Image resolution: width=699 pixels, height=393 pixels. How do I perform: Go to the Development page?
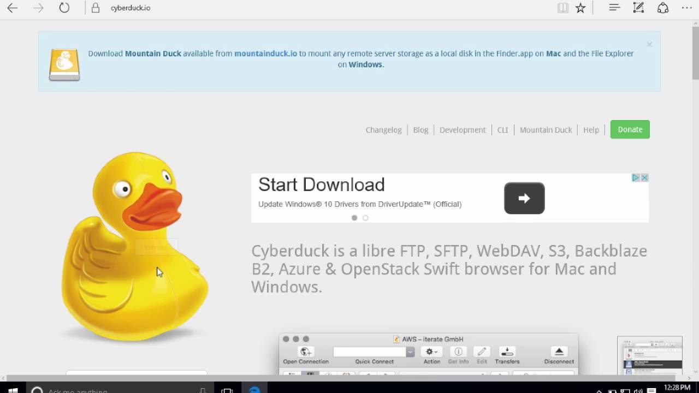click(x=463, y=130)
